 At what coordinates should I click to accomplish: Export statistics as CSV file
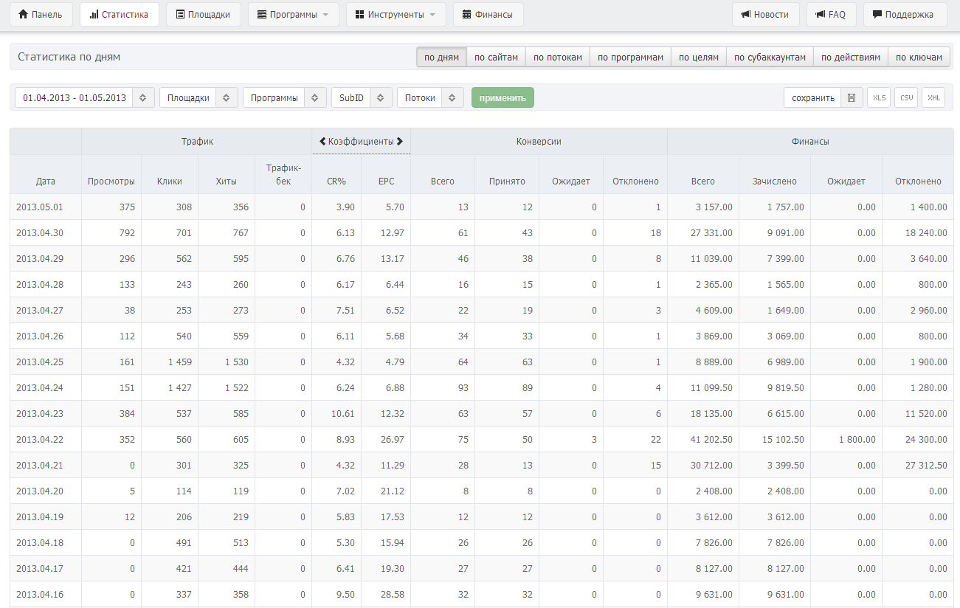(x=906, y=97)
